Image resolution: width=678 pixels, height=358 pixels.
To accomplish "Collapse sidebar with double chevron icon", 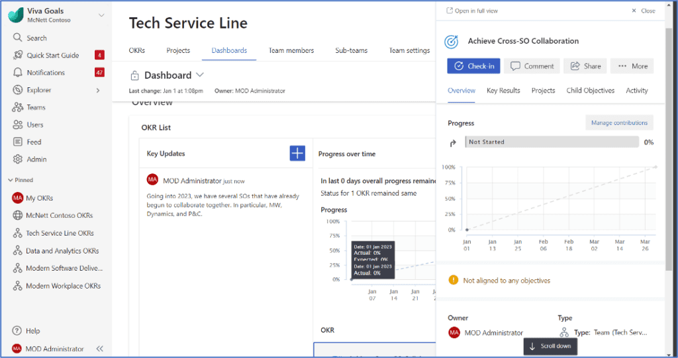I will [x=100, y=349].
